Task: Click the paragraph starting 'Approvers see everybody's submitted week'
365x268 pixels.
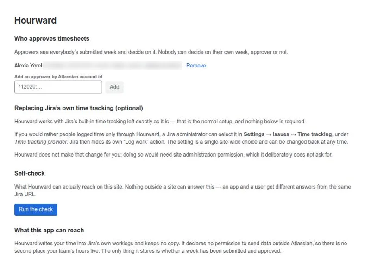Action: 151,52
